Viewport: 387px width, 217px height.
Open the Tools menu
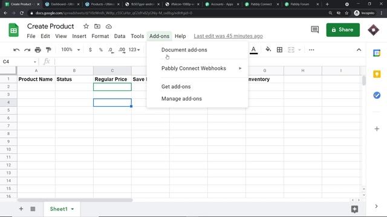coord(137,36)
